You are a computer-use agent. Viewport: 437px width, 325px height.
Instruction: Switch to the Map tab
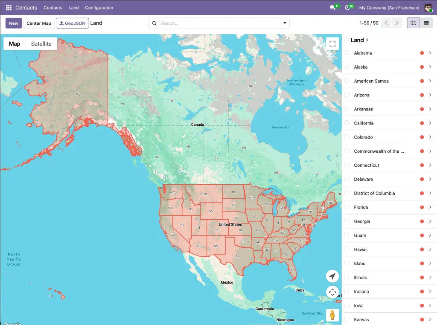pos(15,44)
